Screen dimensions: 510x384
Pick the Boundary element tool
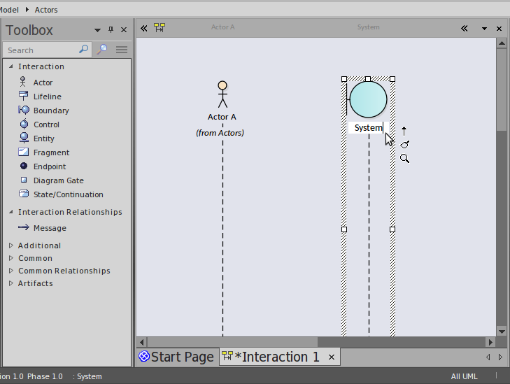(50, 111)
